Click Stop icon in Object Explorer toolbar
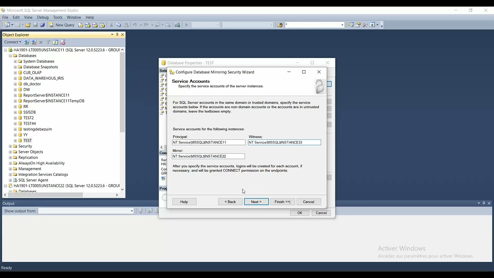The image size is (494, 278). point(41,42)
